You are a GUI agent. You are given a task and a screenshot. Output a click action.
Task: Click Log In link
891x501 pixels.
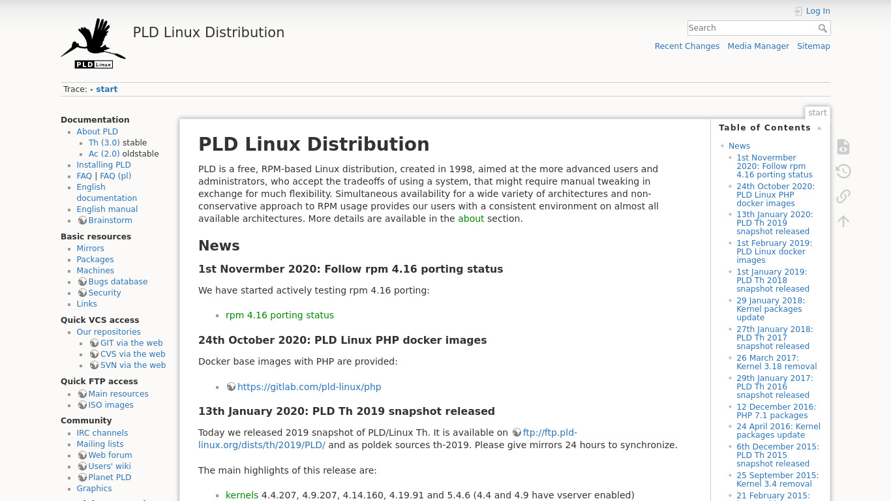[818, 11]
